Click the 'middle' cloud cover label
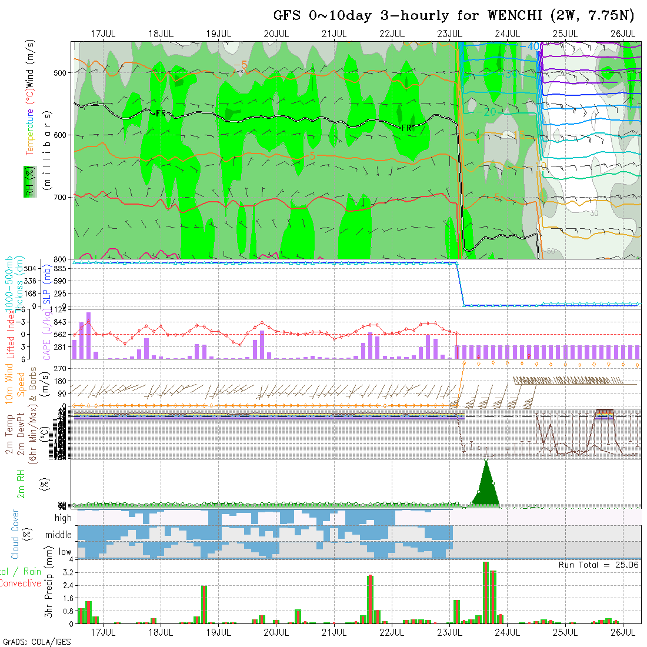The image size is (647, 647). pyautogui.click(x=58, y=535)
